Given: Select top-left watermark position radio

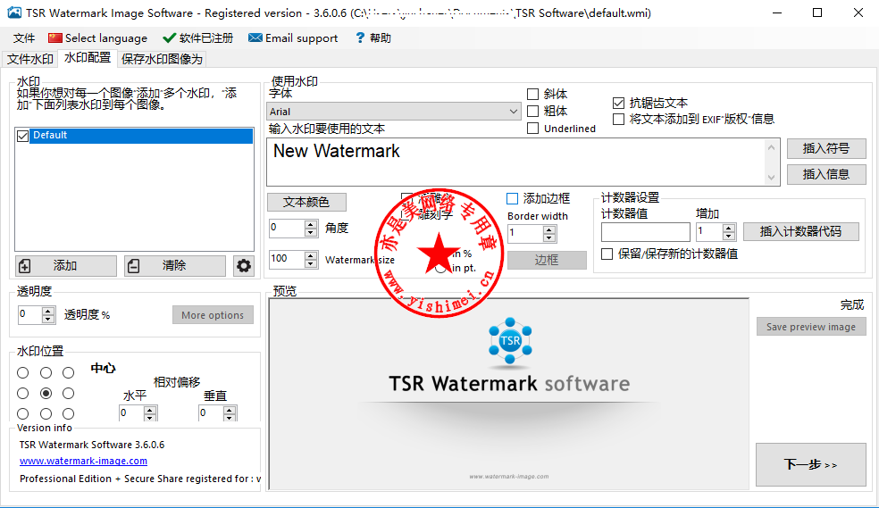Looking at the screenshot, I should pyautogui.click(x=23, y=372).
